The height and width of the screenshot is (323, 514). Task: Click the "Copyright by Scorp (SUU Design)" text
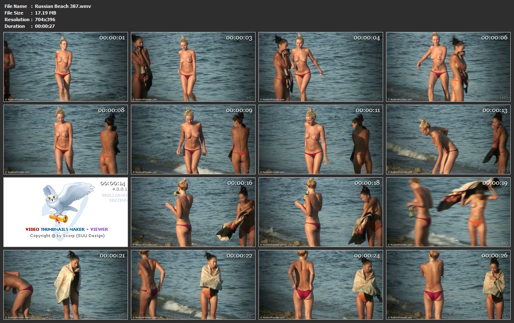coord(67,236)
